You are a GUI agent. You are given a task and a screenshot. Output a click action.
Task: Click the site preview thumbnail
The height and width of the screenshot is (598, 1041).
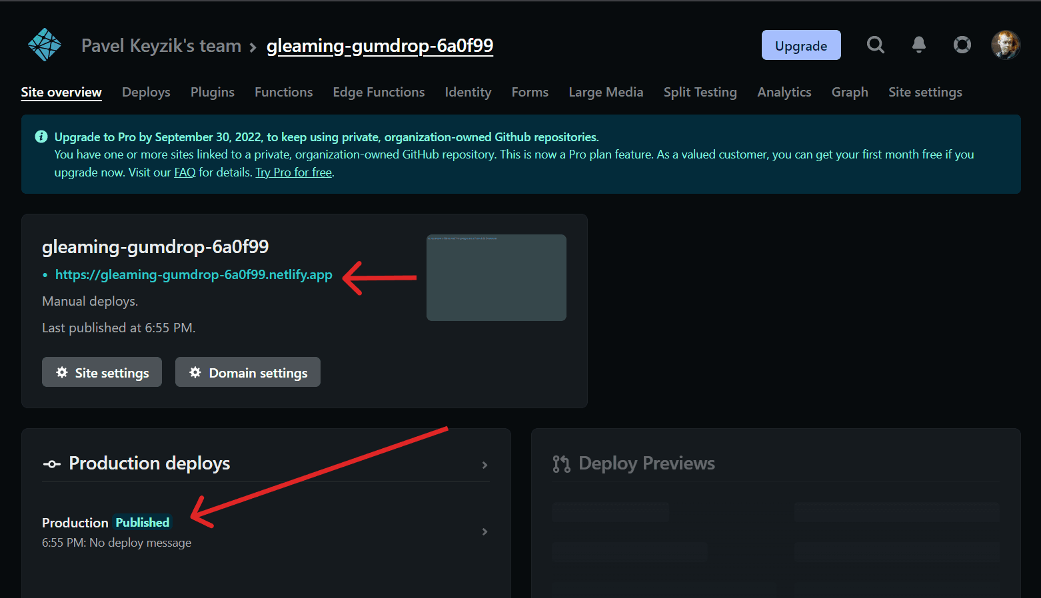[x=497, y=278]
